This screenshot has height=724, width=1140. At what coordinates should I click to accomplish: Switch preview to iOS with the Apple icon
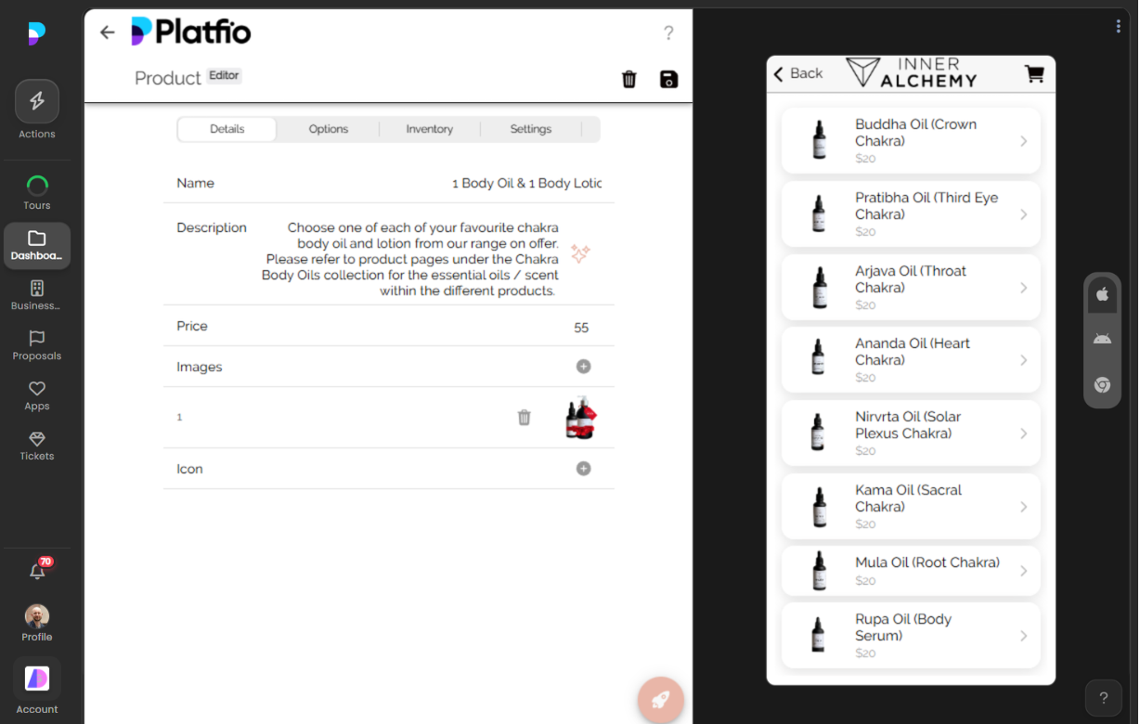tap(1102, 294)
